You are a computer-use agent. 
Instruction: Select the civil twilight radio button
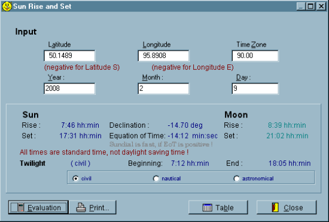pyautogui.click(x=75, y=178)
